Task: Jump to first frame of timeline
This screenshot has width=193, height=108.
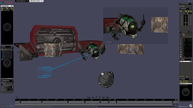Action: (x=89, y=97)
